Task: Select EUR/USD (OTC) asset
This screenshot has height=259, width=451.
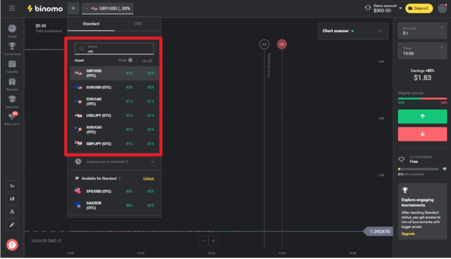Action: coord(114,87)
